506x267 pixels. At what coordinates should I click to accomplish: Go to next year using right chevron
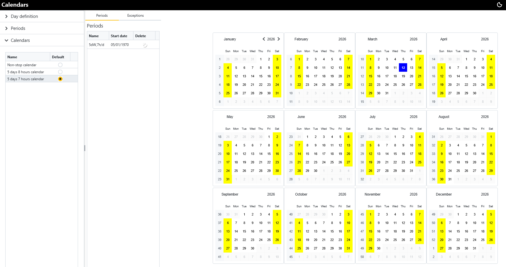pos(279,39)
